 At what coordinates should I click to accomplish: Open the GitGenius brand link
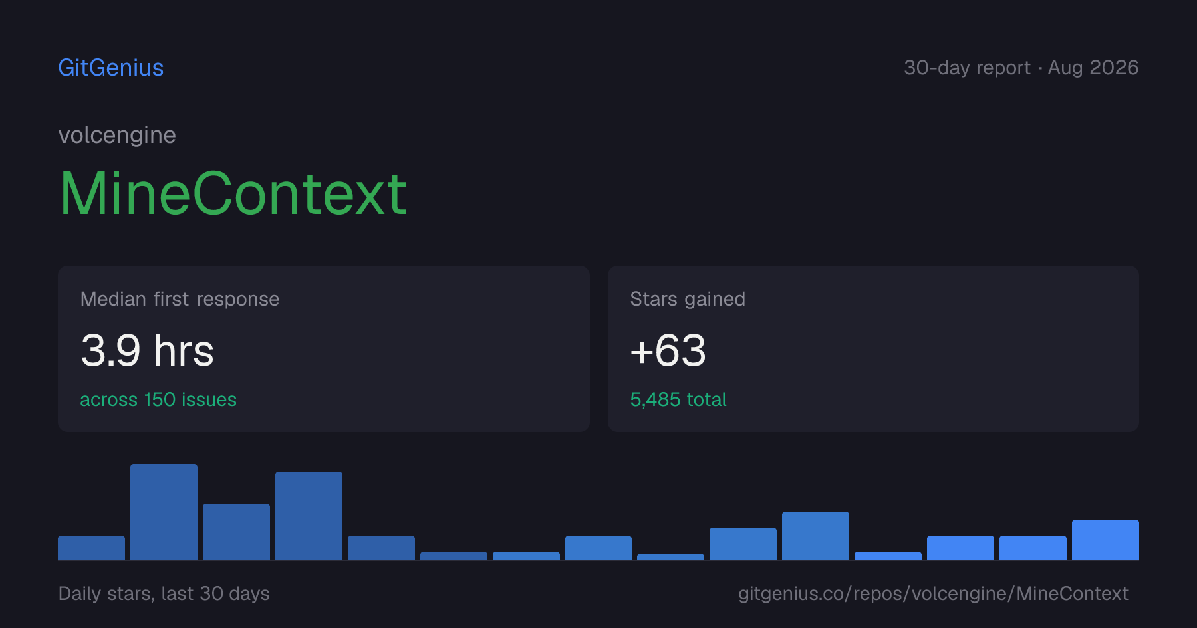point(111,68)
